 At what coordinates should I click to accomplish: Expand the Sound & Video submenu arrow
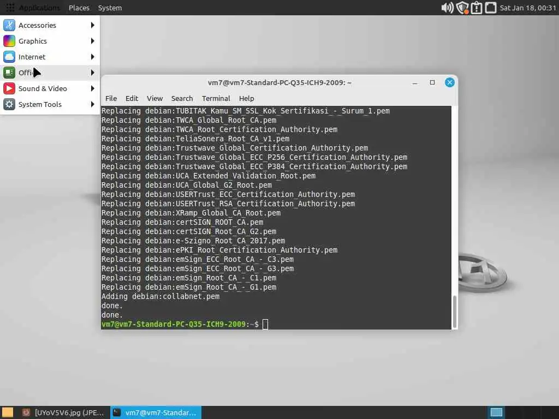93,88
